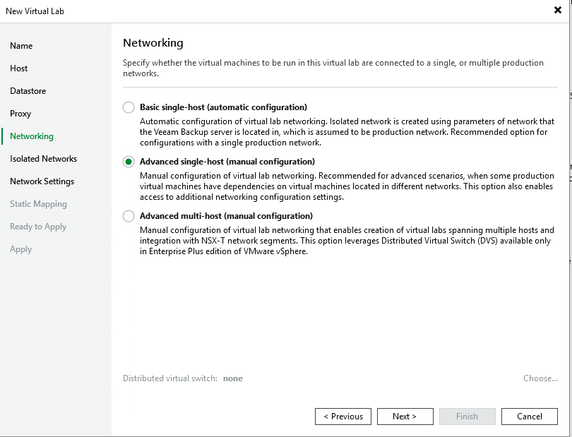Open the Host step in sidebar
Image resolution: width=572 pixels, height=437 pixels.
point(19,68)
